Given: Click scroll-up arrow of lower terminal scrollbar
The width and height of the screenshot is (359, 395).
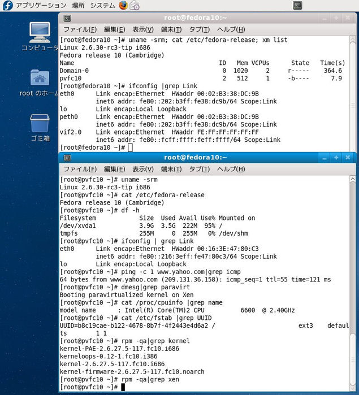Looking at the screenshot, I should [352, 179].
